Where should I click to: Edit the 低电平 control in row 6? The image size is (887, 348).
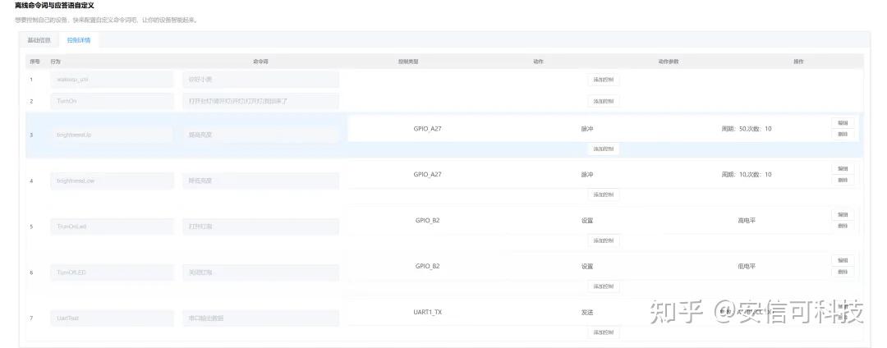click(x=843, y=260)
